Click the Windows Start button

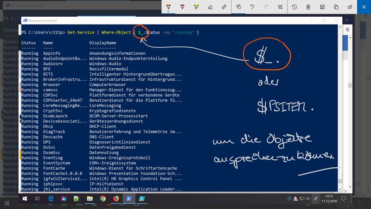[x=25, y=199]
